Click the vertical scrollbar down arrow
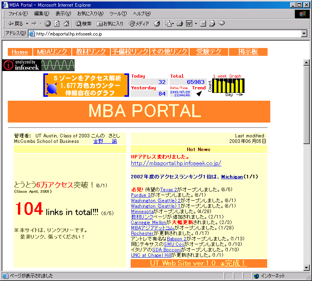312x281 pixels. point(307,268)
